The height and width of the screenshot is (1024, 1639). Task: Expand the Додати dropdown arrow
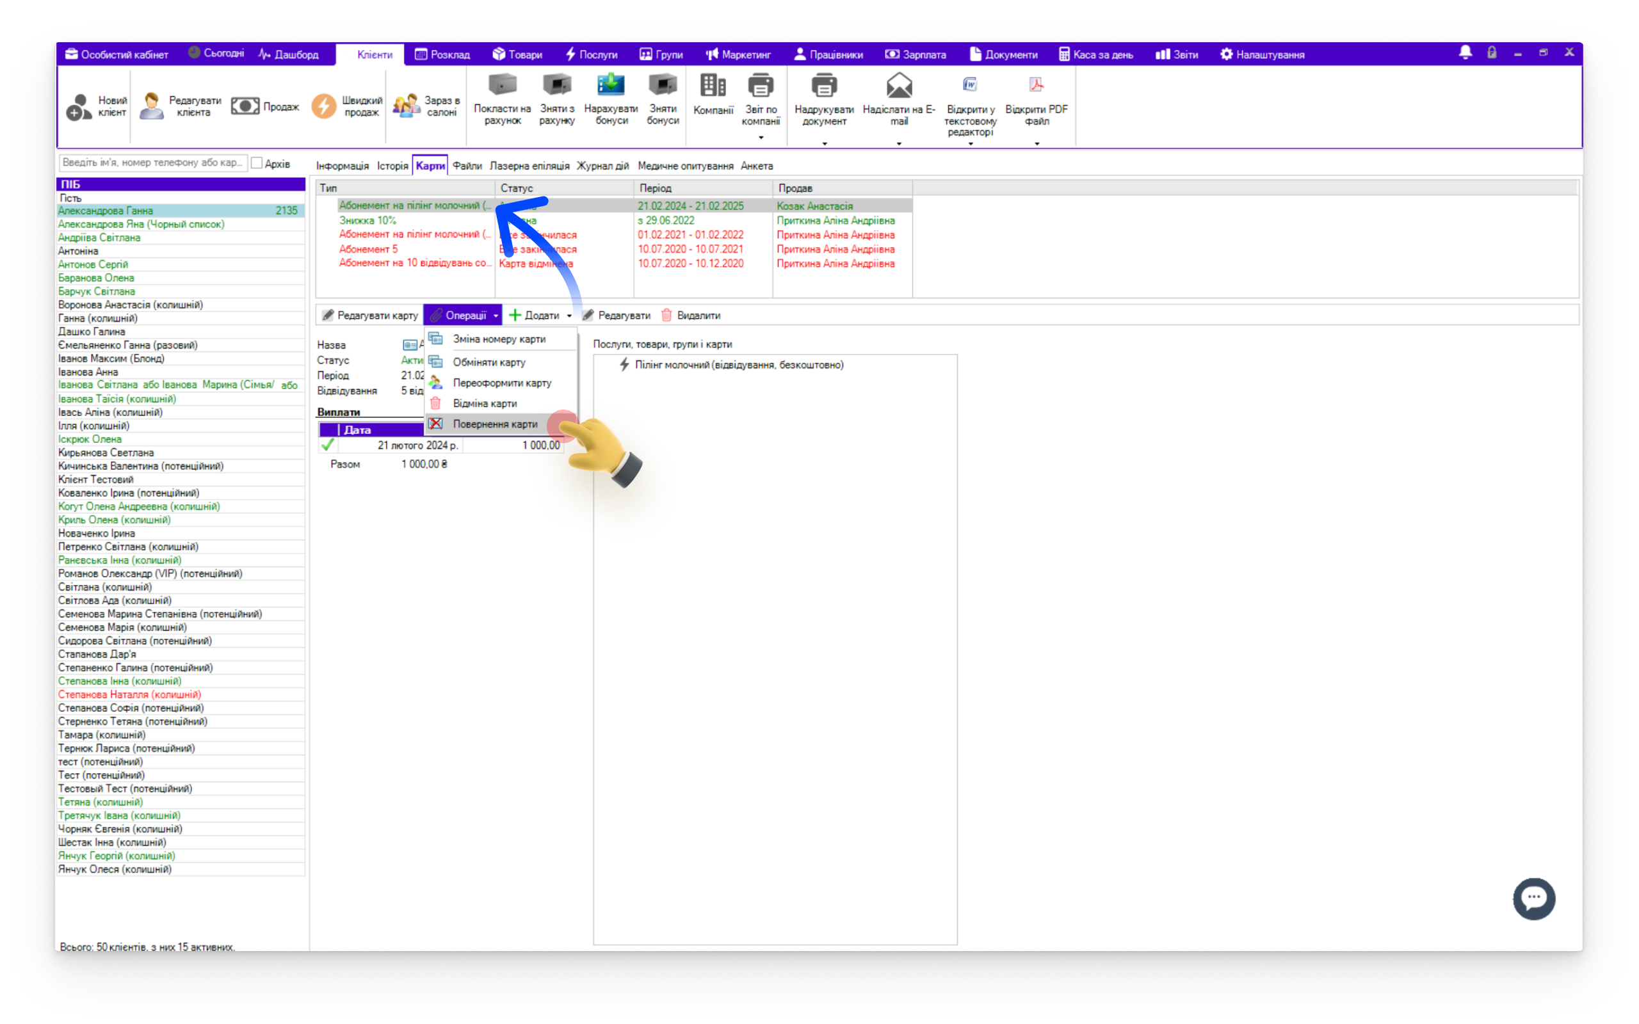point(569,316)
